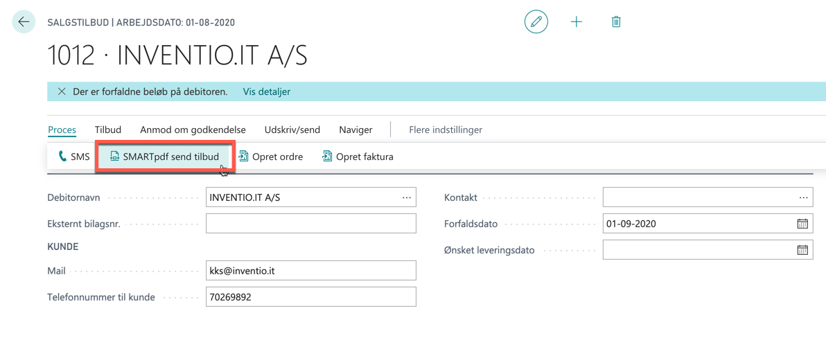Click SMARTpdf send tilbud action
826x338 pixels.
click(x=164, y=157)
